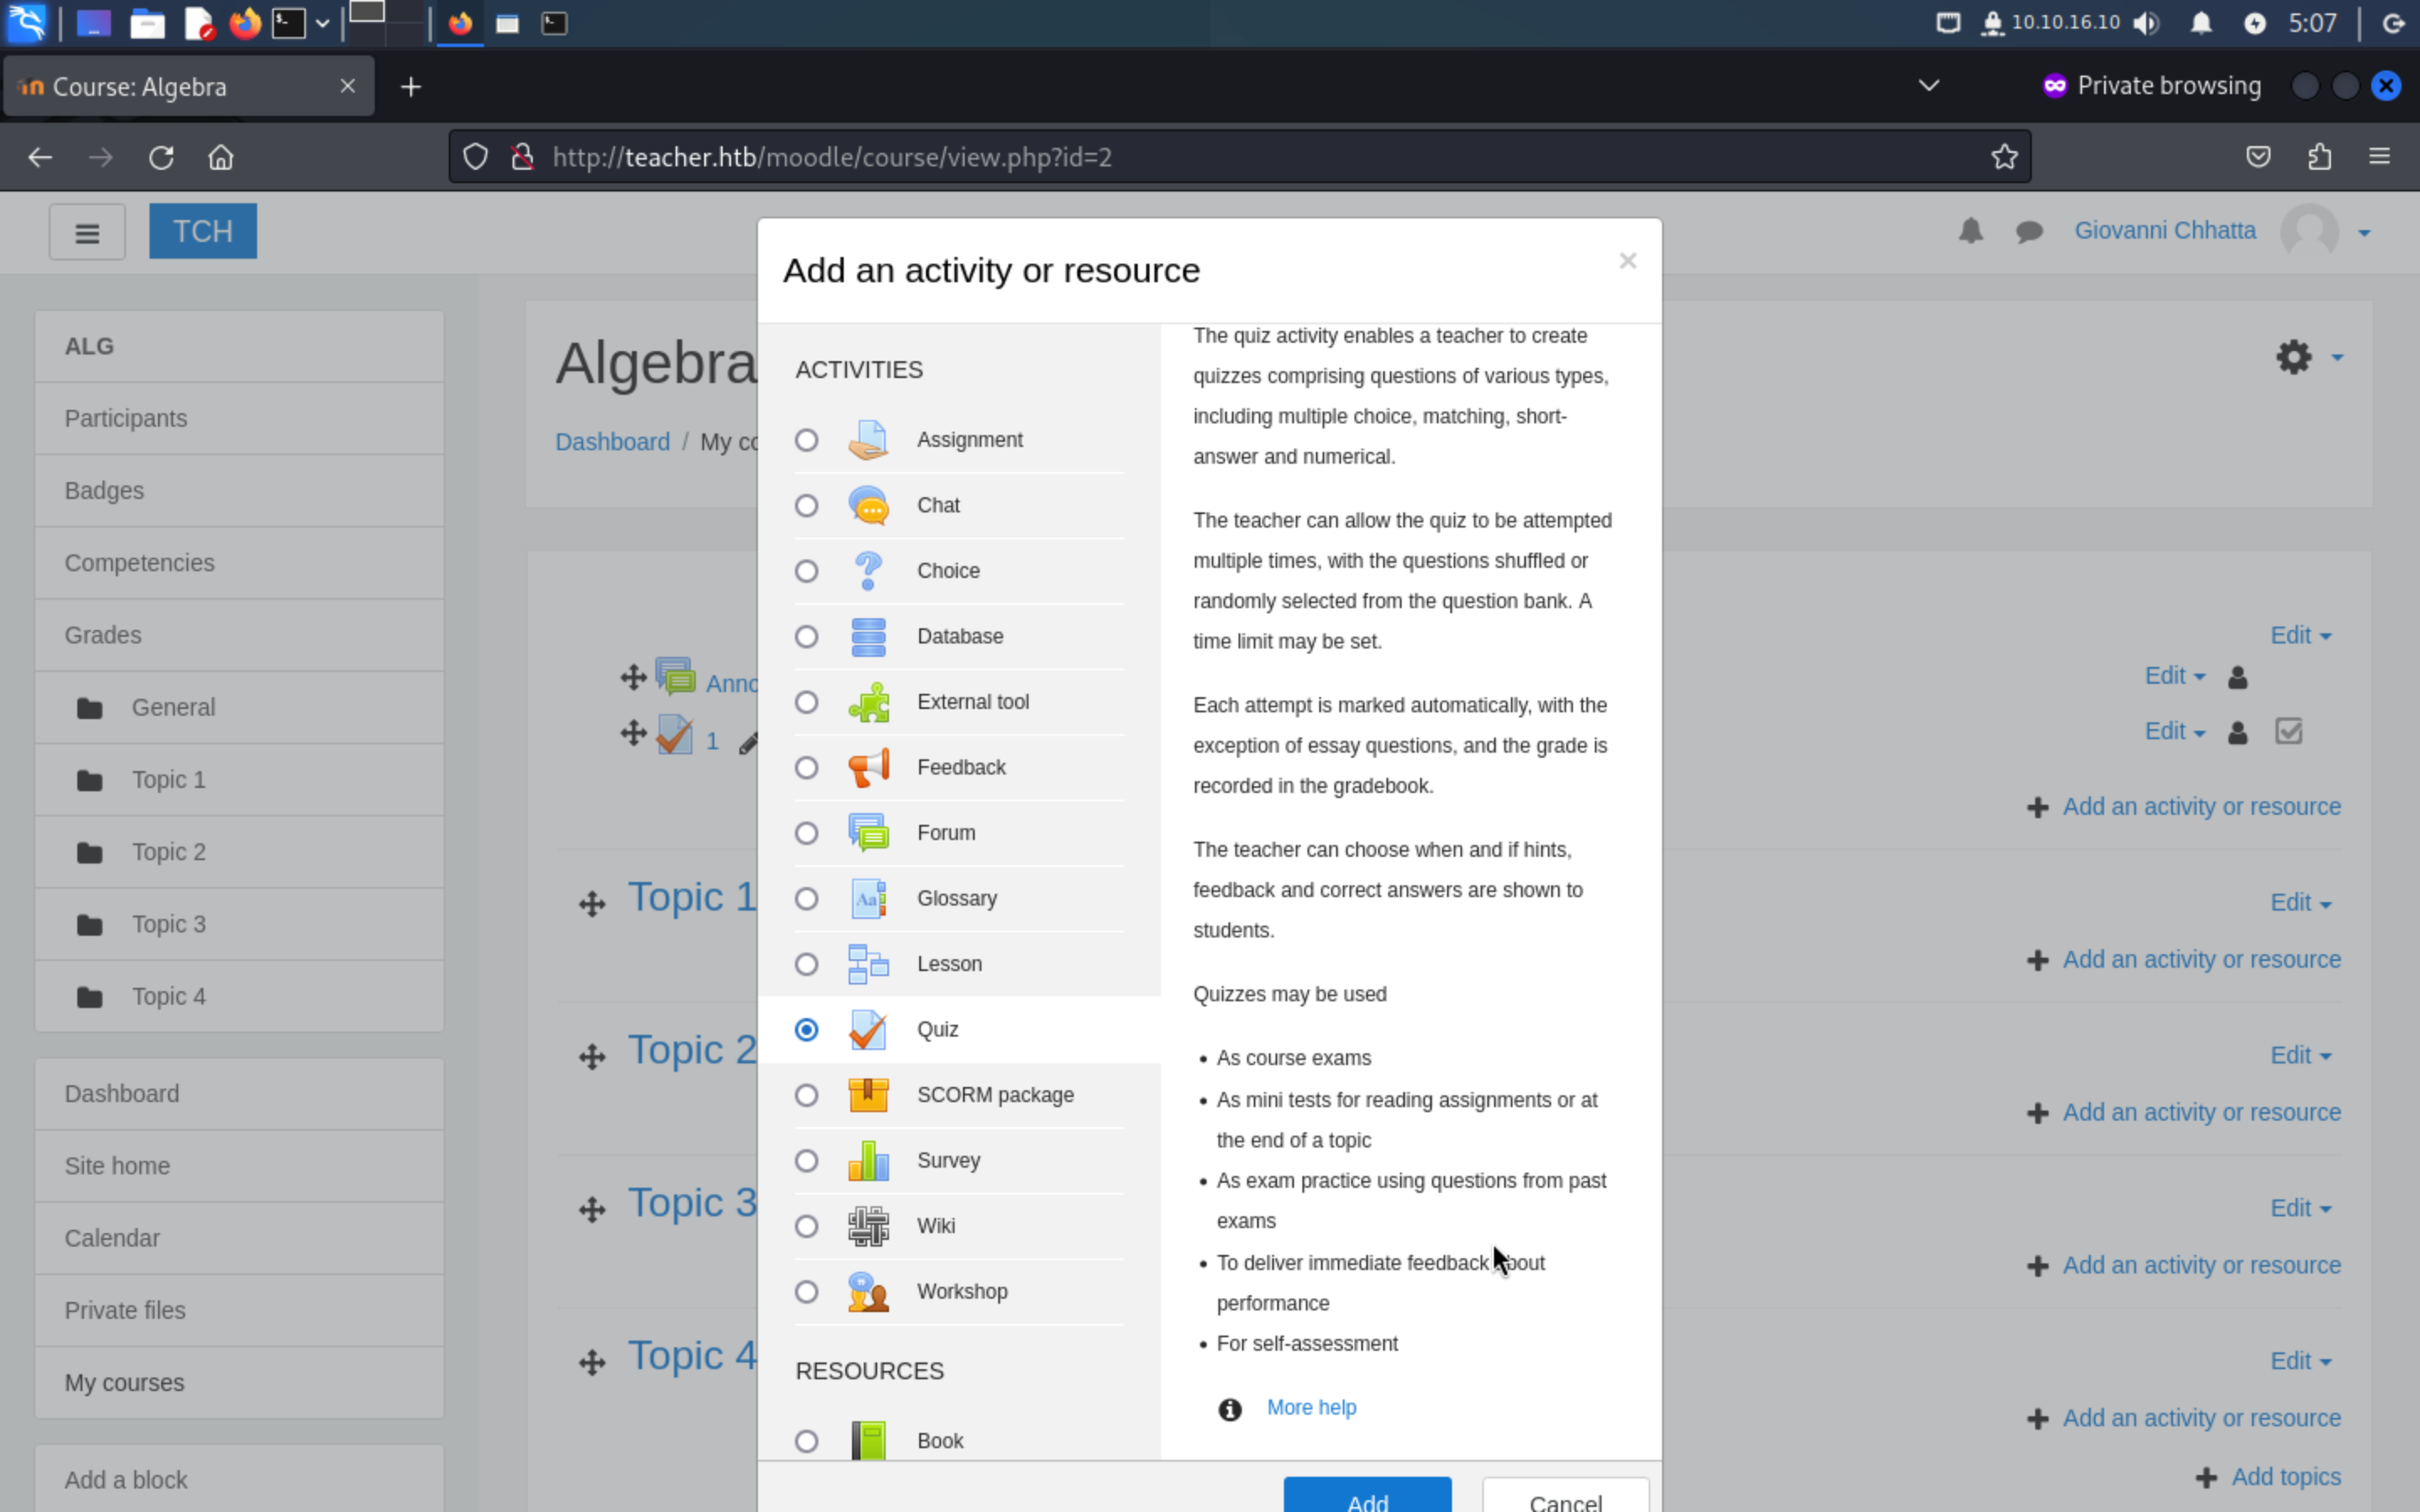Viewport: 2420px width, 1512px height.
Task: Click the hamburger side panel toggle
Action: click(x=87, y=233)
